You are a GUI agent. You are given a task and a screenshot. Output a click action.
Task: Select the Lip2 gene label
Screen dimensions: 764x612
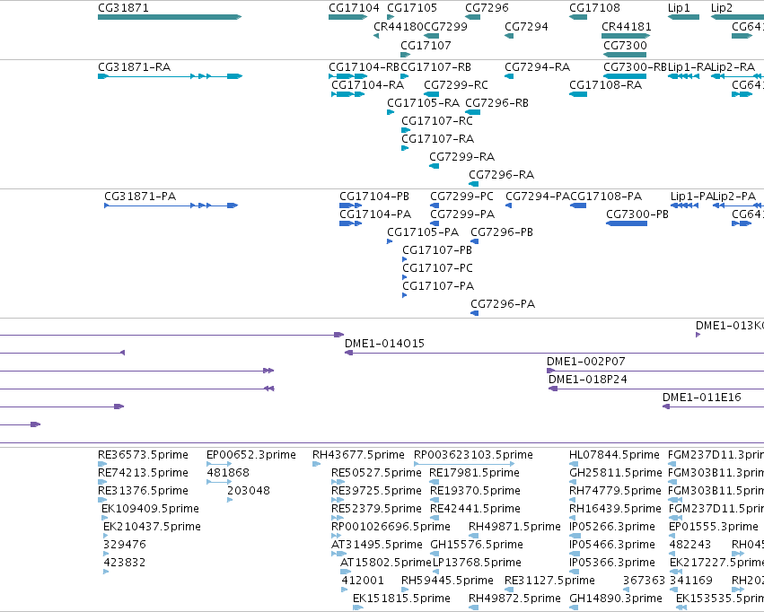tap(722, 8)
